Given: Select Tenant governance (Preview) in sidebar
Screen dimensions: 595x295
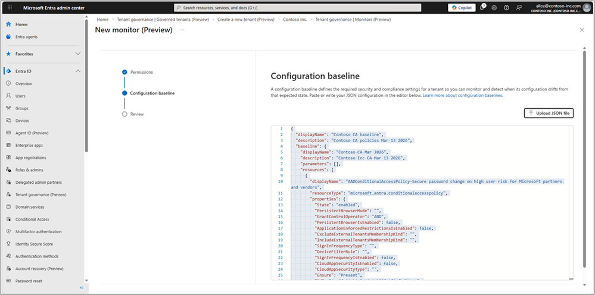Looking at the screenshot, I should (x=41, y=194).
